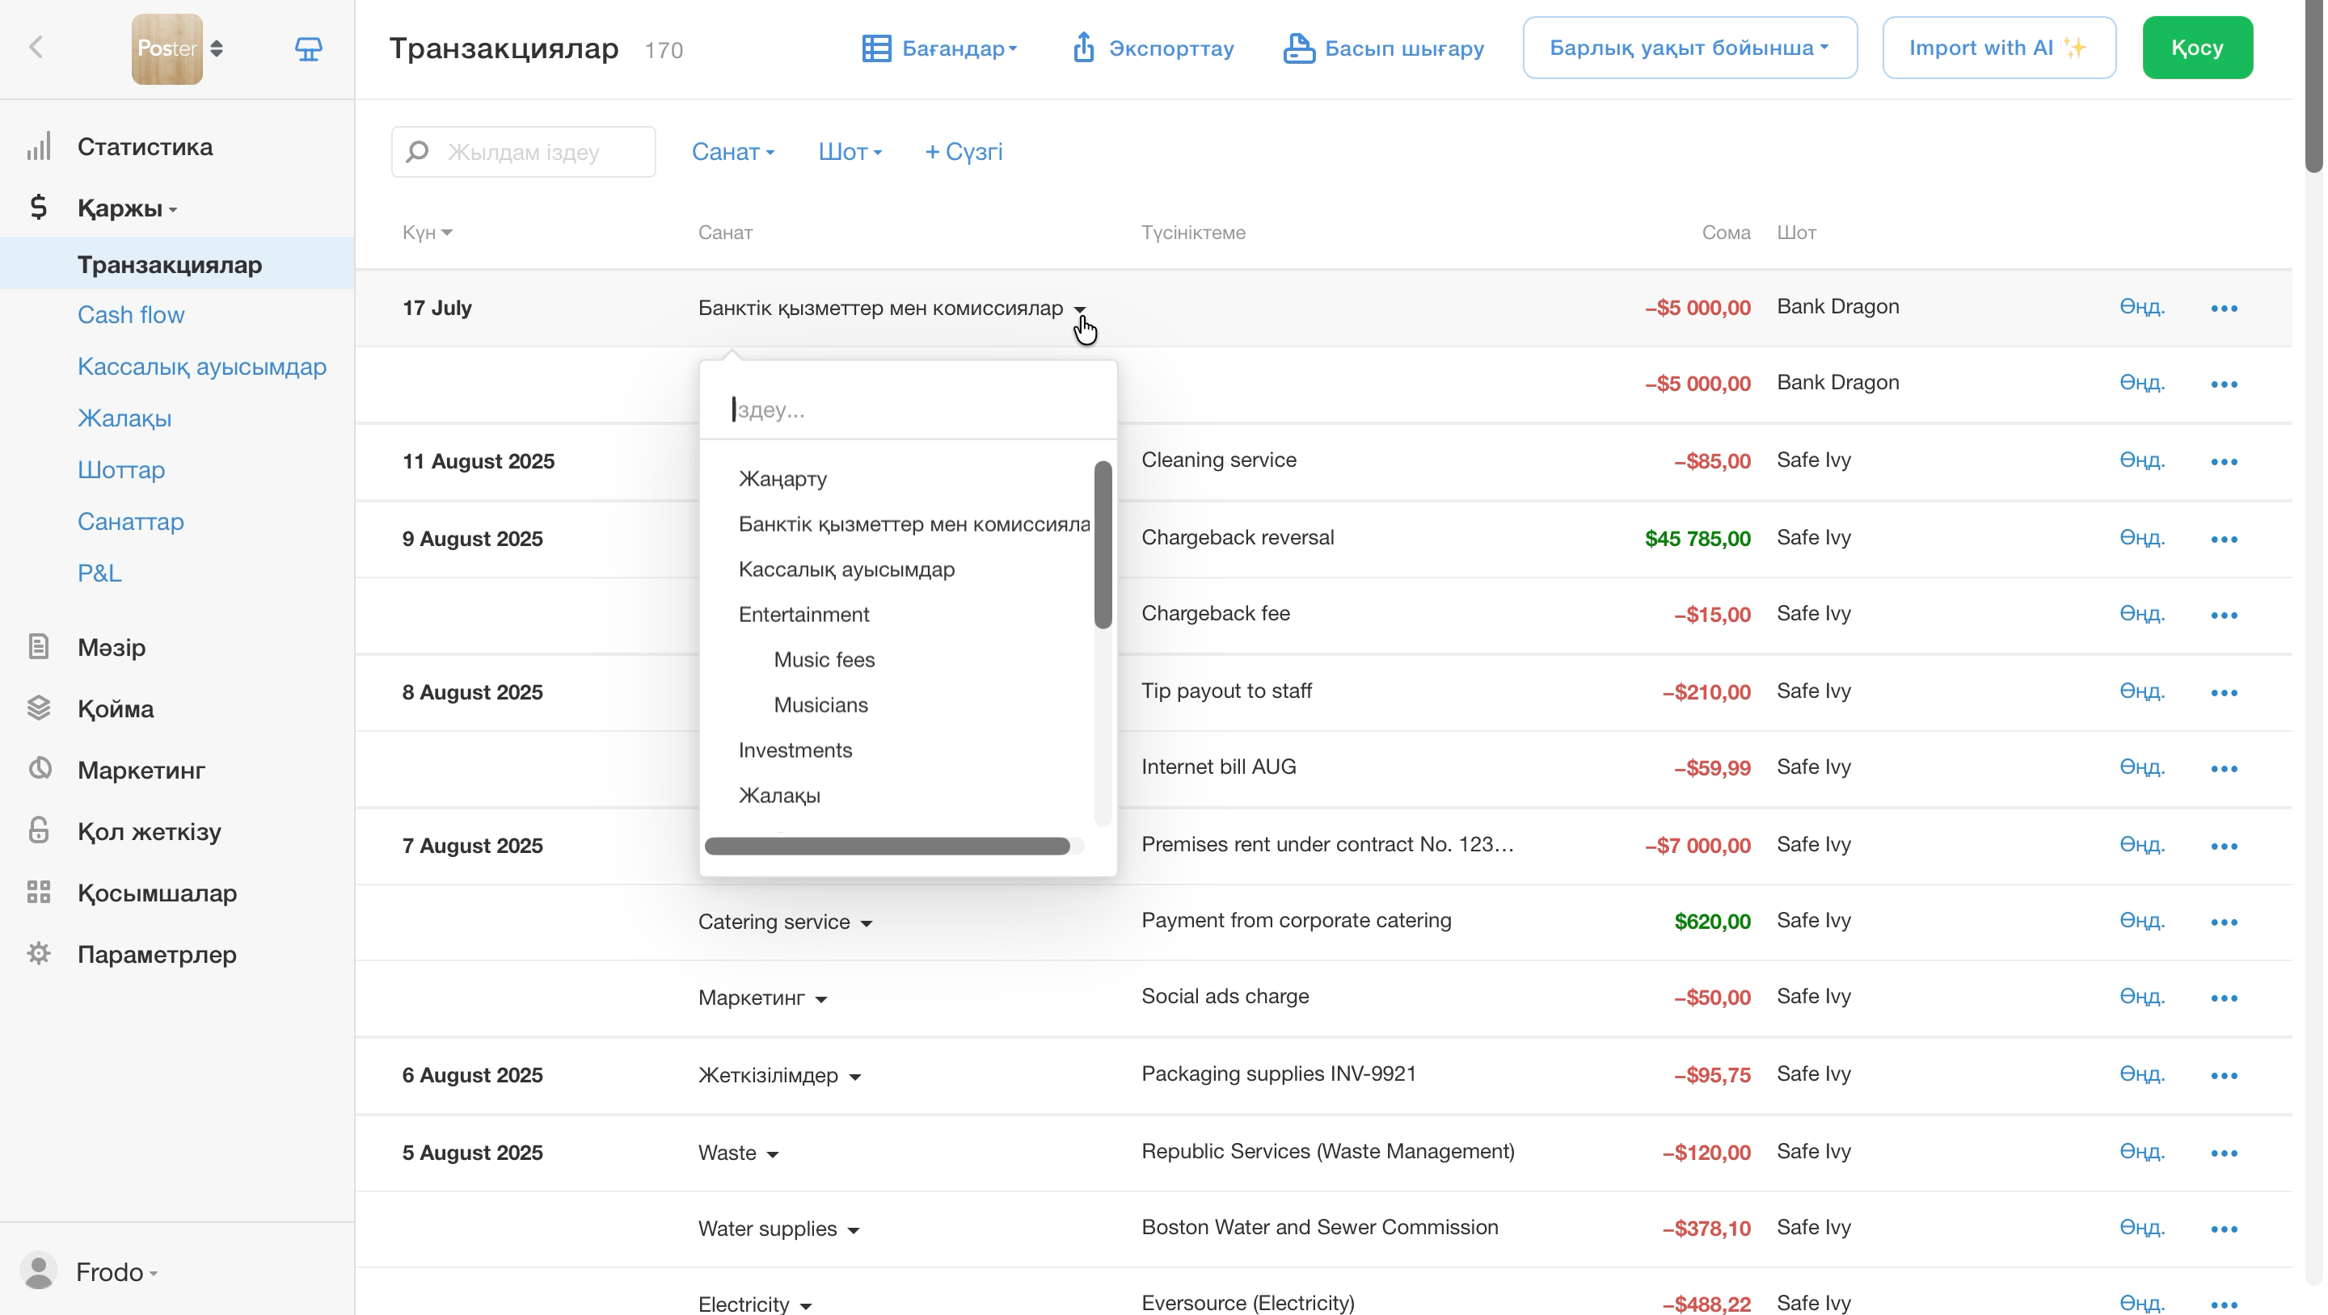Screen dimensions: 2328x1315
Task: Click the green Қосу button
Action: pos(2197,48)
